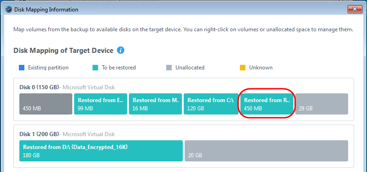Select the circled Restored from R.. 450 MB volume

[x=267, y=104]
